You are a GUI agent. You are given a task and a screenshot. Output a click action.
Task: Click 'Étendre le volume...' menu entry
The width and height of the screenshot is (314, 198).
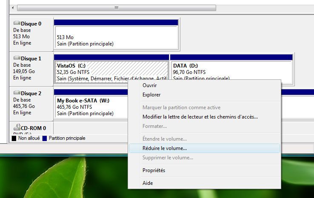click(x=164, y=139)
